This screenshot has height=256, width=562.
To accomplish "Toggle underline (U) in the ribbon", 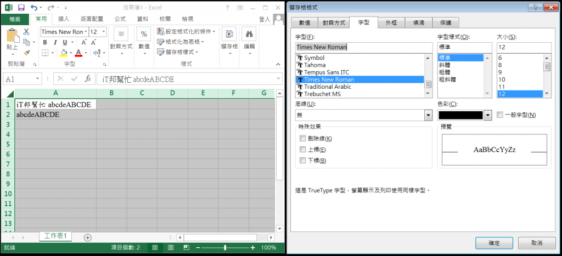I will click(65, 43).
